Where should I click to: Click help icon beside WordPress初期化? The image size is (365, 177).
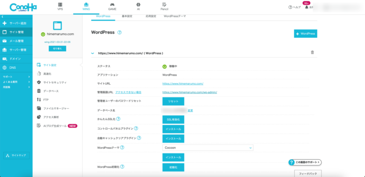tap(122, 167)
